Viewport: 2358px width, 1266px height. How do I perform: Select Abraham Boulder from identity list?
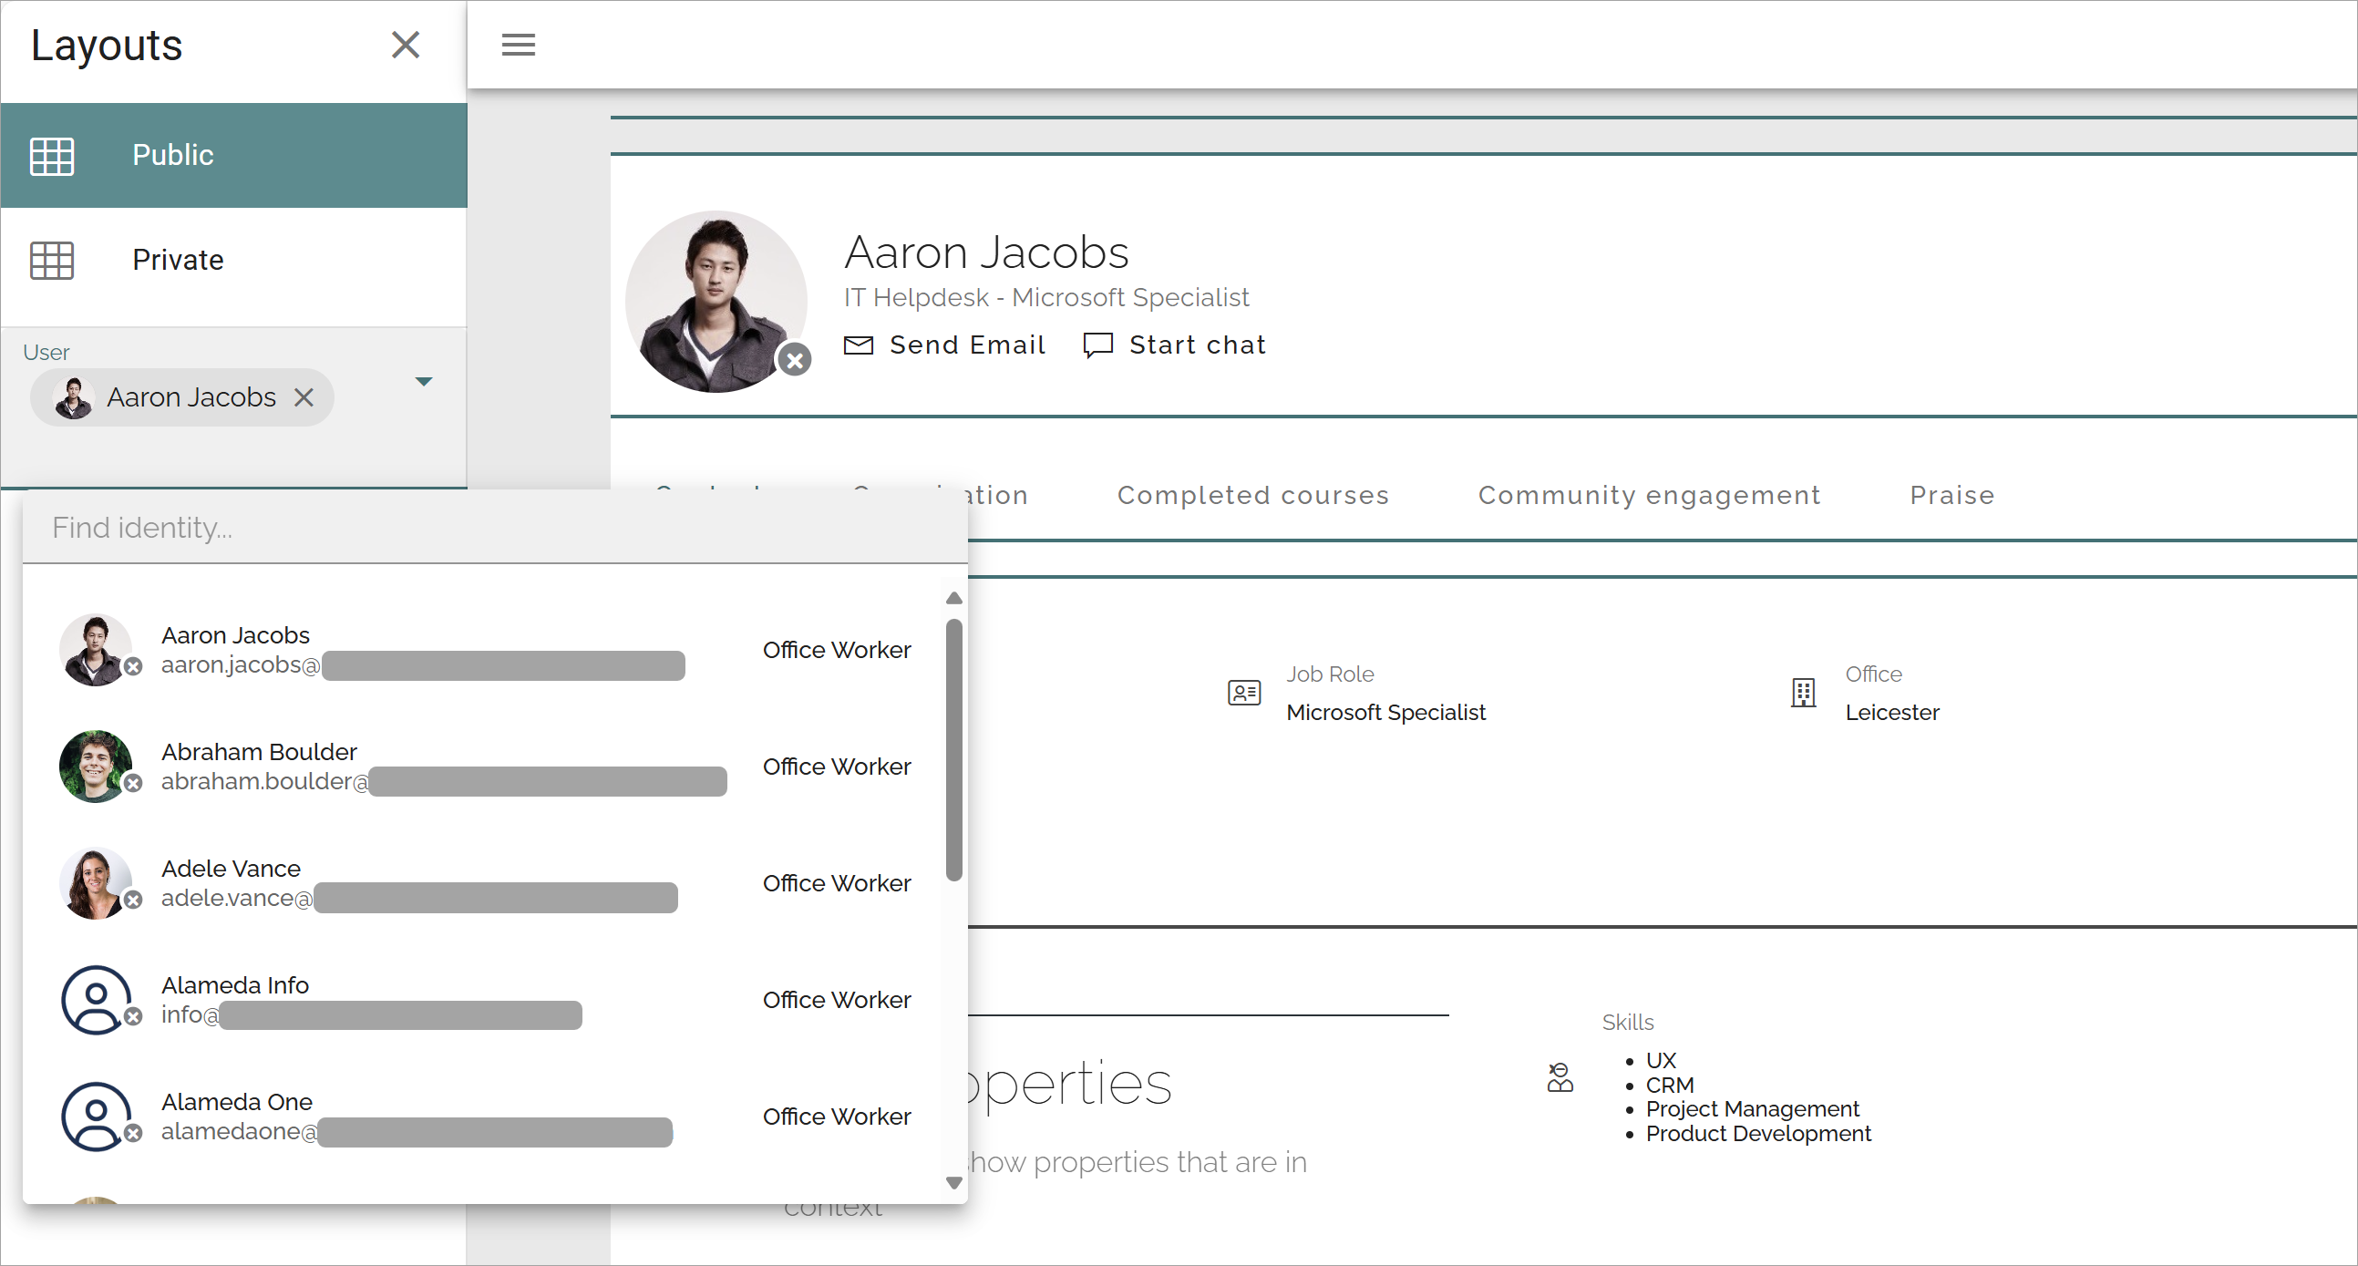(x=485, y=767)
